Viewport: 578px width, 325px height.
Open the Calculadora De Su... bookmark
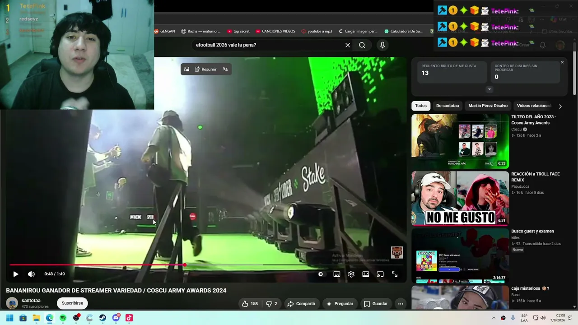[404, 31]
